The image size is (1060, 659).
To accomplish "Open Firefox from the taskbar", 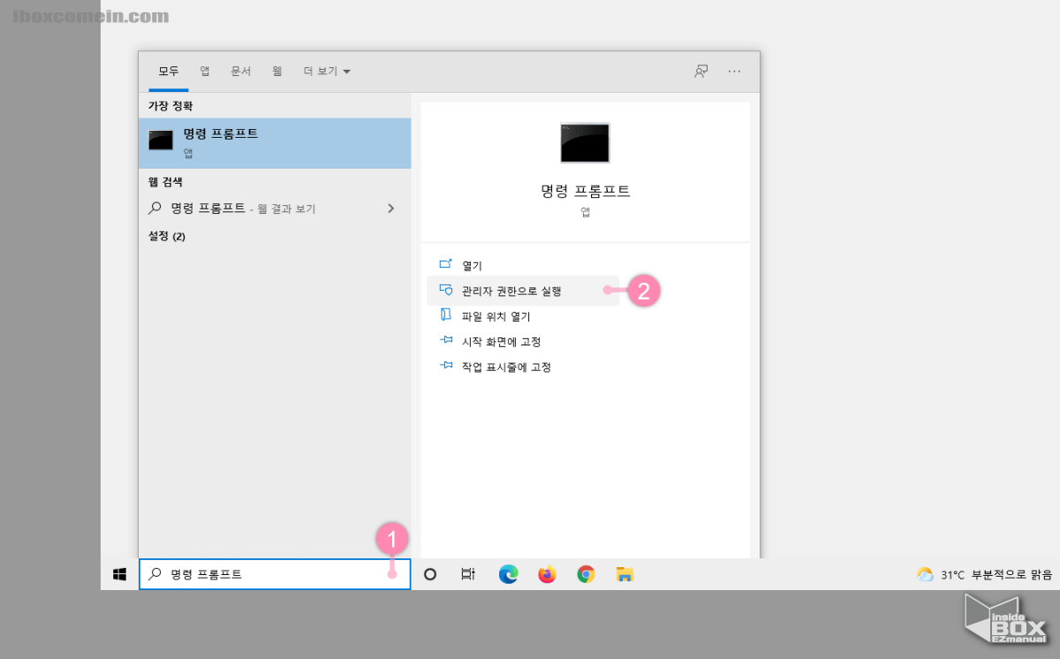I will click(x=547, y=574).
